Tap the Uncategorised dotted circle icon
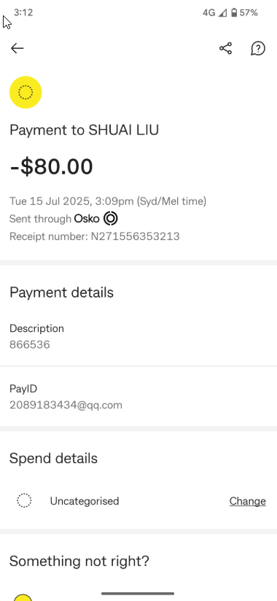This screenshot has width=277, height=601. point(24,500)
